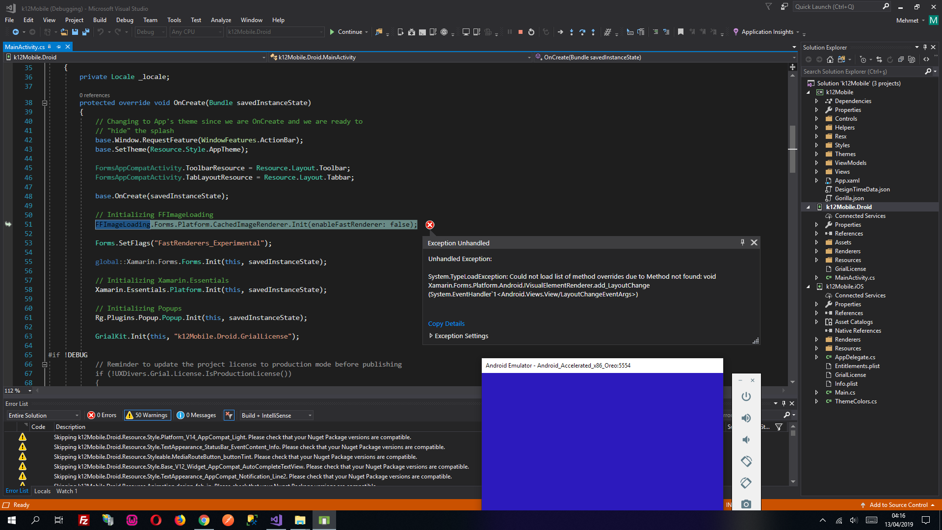Image resolution: width=942 pixels, height=530 pixels.
Task: Step over the current statement
Action: 582,32
